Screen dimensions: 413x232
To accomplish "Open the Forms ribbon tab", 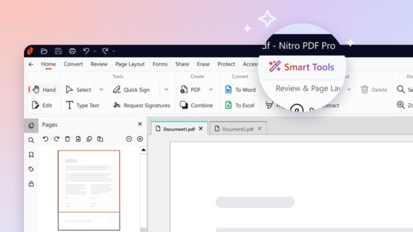I will (x=160, y=64).
